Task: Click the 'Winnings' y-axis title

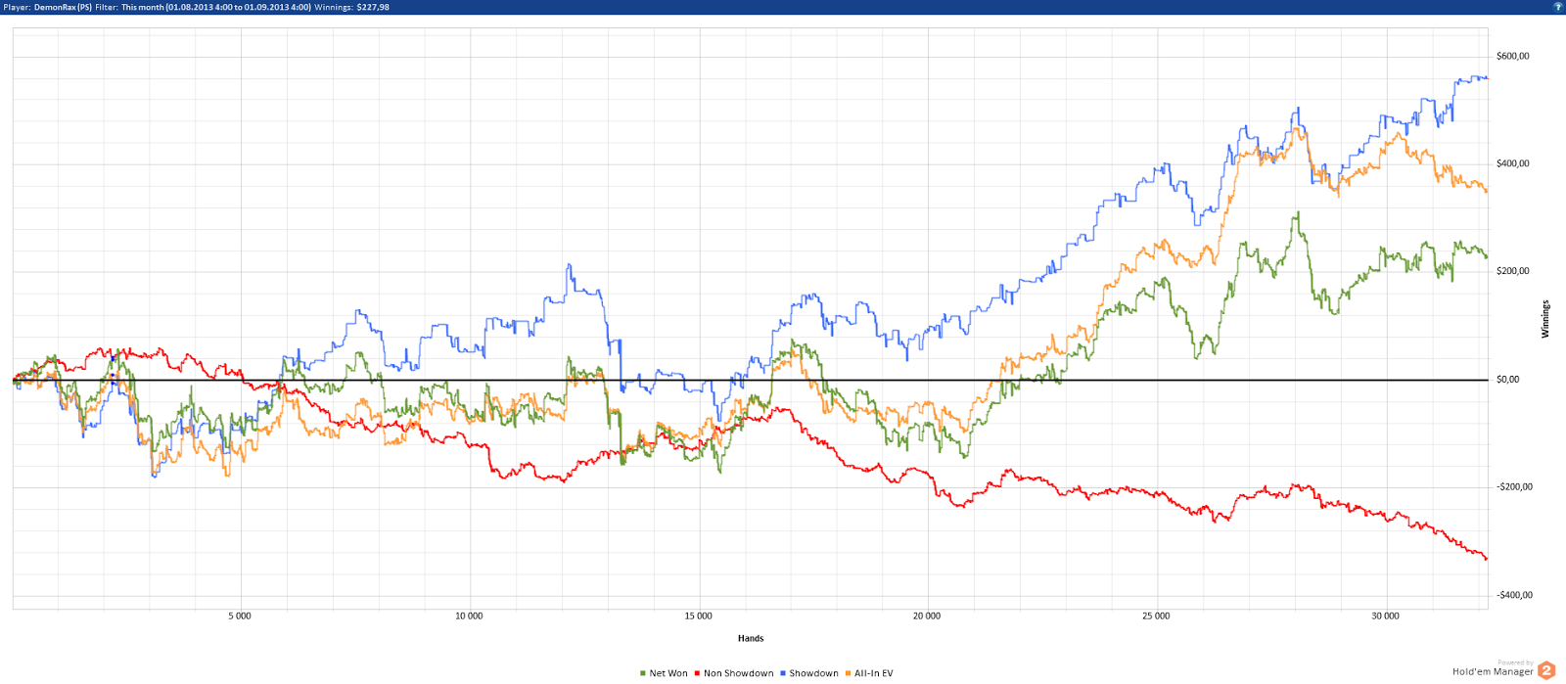Action: [1545, 319]
